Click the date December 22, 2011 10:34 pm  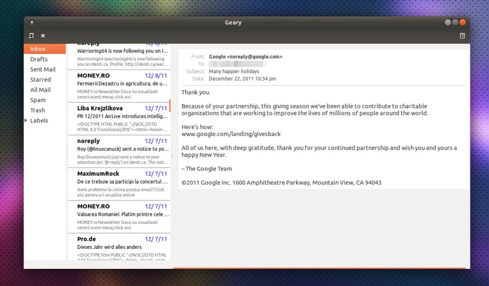click(242, 79)
